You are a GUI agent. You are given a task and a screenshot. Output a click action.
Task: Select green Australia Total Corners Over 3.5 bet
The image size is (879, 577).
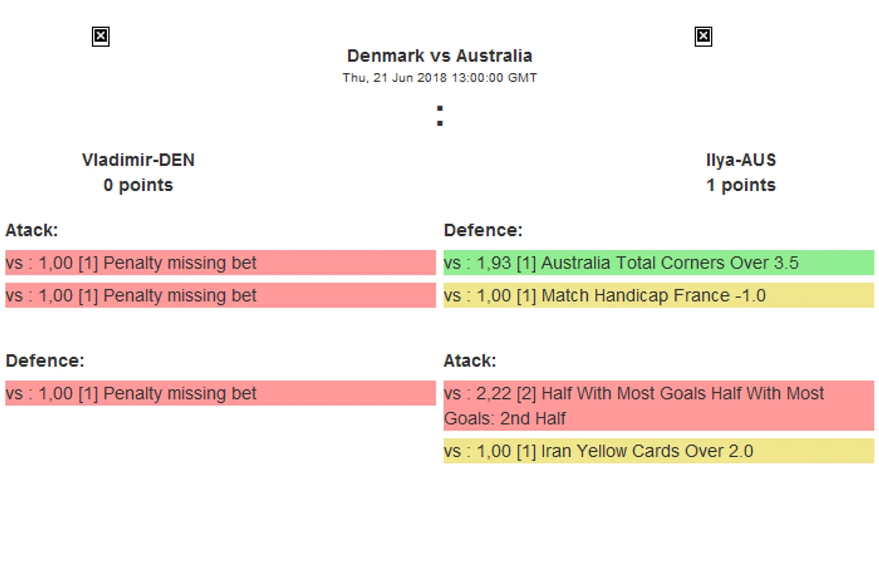point(659,263)
